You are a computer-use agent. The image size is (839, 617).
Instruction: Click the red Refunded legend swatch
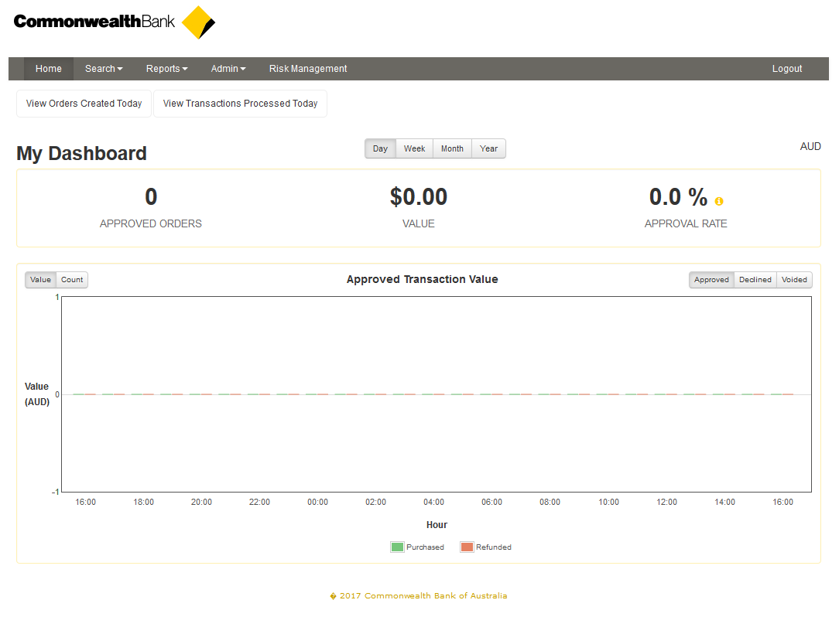(467, 547)
